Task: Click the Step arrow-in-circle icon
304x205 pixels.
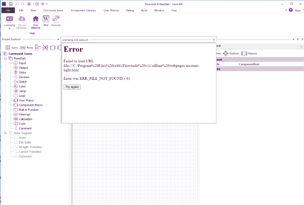Action: point(37,4)
